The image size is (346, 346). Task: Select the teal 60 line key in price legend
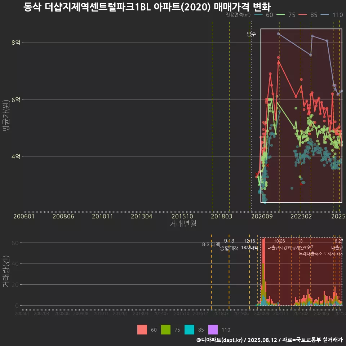click(258, 15)
